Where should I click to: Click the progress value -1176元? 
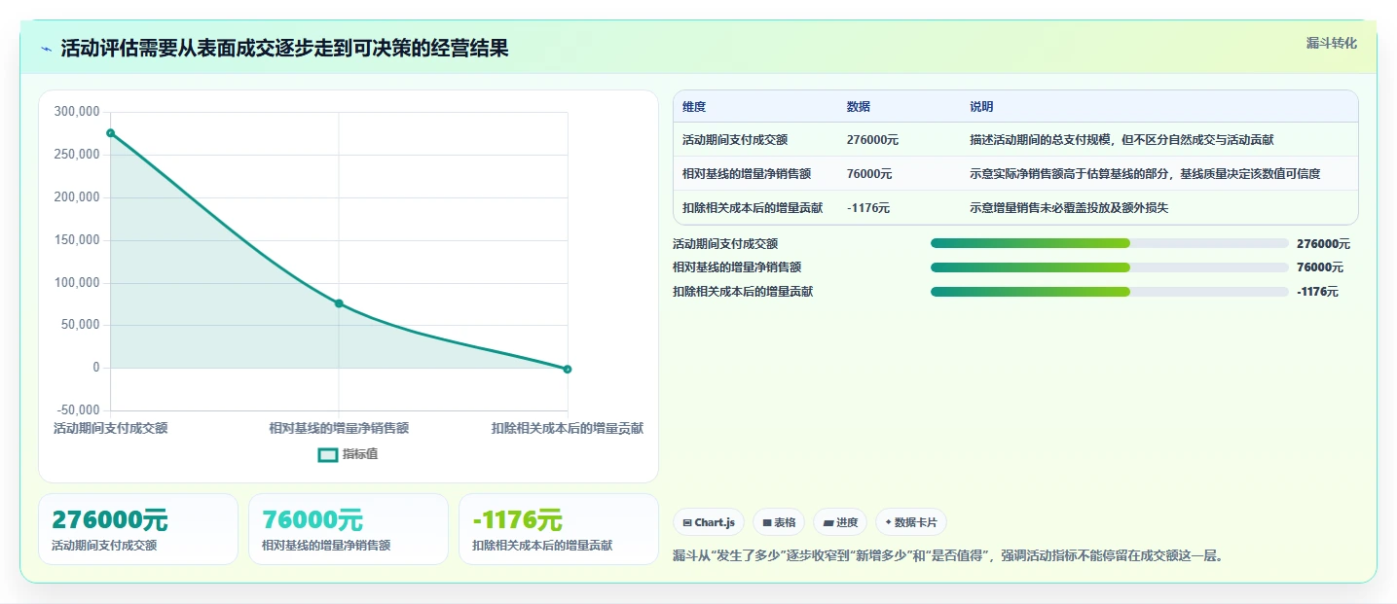click(x=1318, y=292)
